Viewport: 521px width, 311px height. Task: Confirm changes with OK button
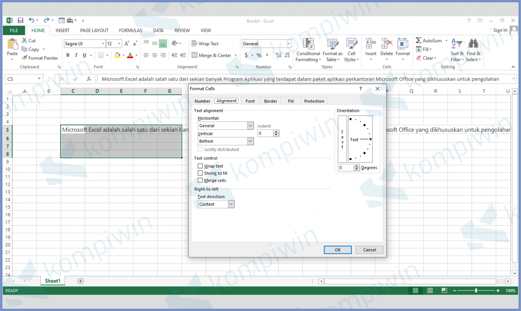tap(337, 250)
